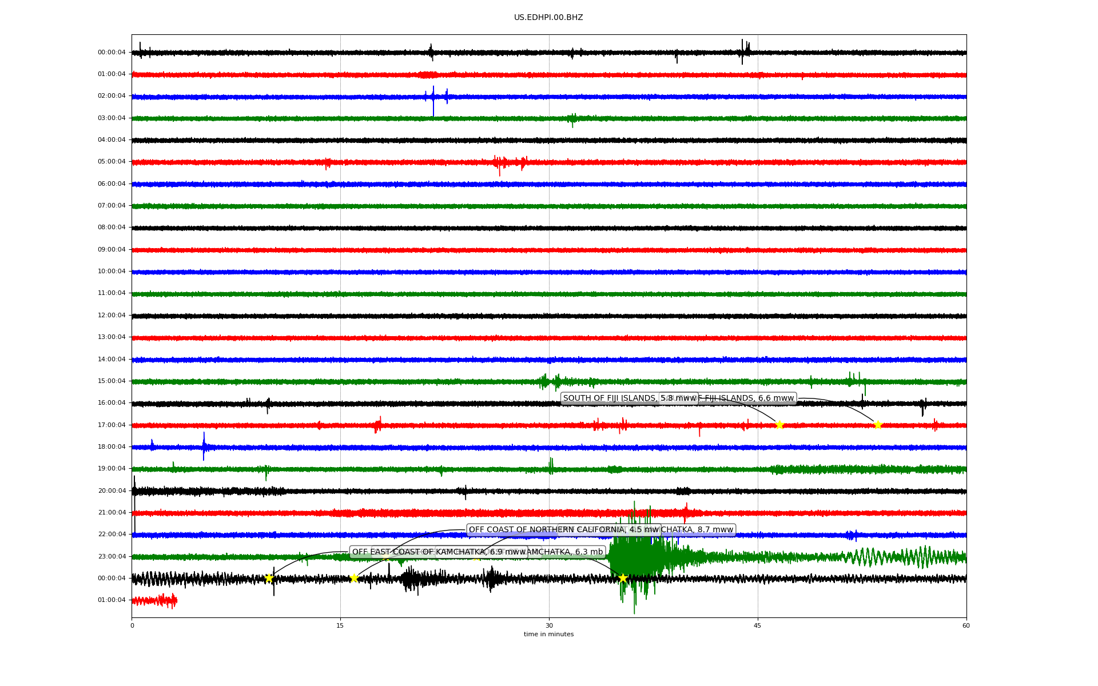
Task: Pick the 14:00:04 time label
Action: click(112, 360)
